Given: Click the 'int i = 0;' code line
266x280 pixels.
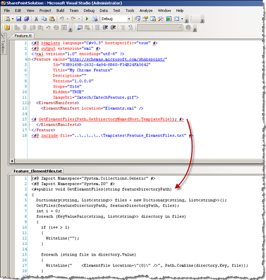Looking at the screenshot, I should point(48,211).
